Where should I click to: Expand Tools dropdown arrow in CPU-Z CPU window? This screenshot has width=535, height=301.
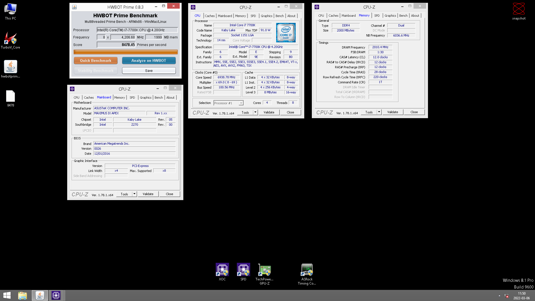[x=255, y=112]
